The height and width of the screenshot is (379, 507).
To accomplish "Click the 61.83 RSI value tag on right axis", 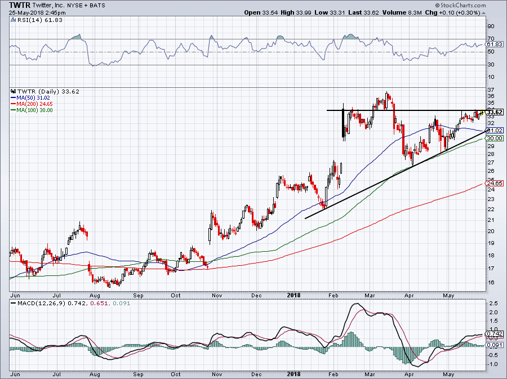I will [x=495, y=44].
